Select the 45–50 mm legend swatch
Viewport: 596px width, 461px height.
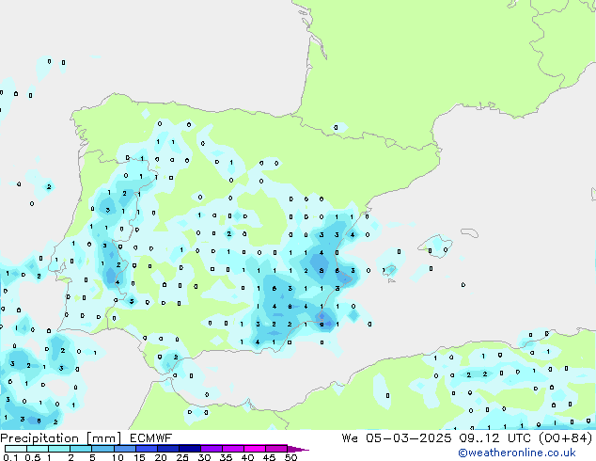(x=276, y=449)
